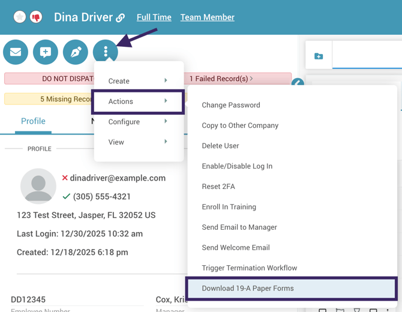Toggle the red thumbs-down icon
Image resolution: width=402 pixels, height=312 pixels.
click(36, 17)
